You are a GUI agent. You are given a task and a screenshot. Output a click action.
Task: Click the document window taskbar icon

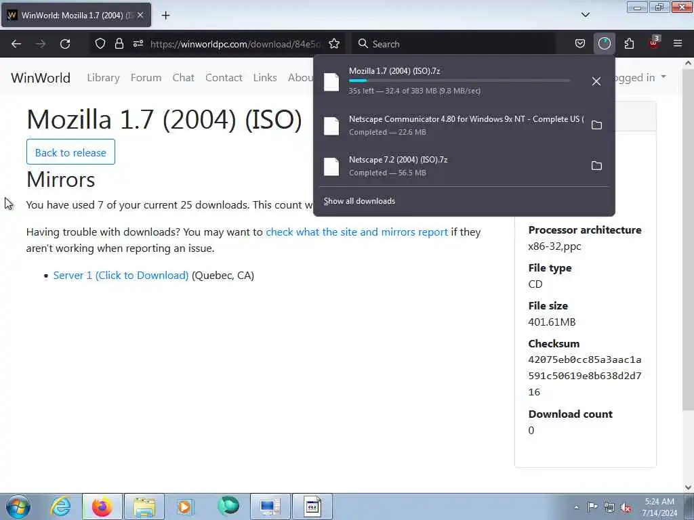(x=312, y=506)
